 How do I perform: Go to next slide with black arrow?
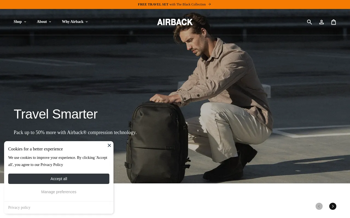coord(333,206)
